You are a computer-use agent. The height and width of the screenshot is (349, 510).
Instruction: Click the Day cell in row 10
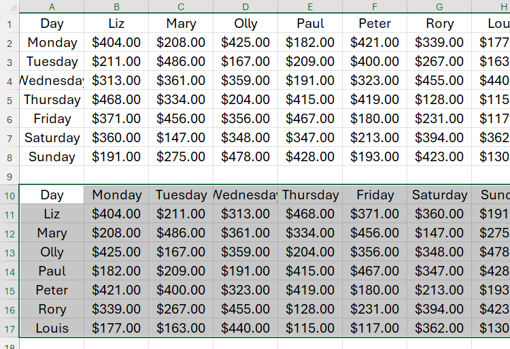(52, 195)
